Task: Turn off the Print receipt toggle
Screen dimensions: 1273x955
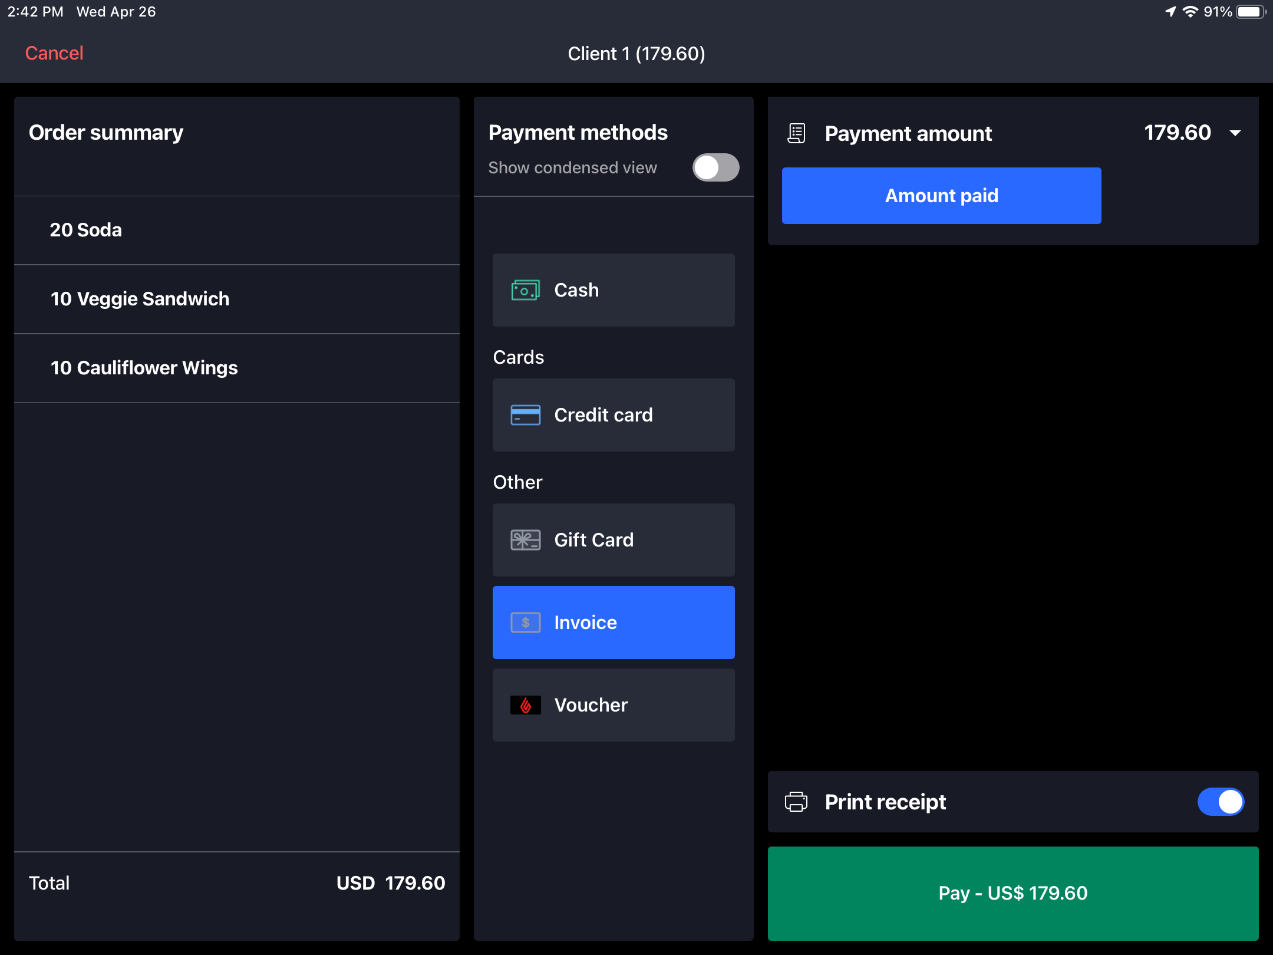Action: [x=1221, y=802]
